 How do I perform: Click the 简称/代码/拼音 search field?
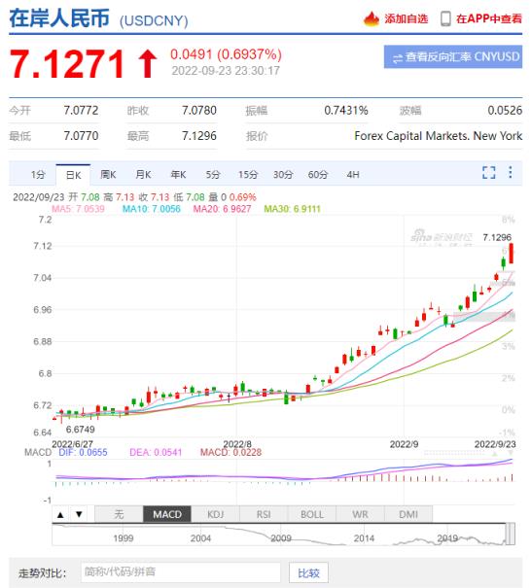181,572
